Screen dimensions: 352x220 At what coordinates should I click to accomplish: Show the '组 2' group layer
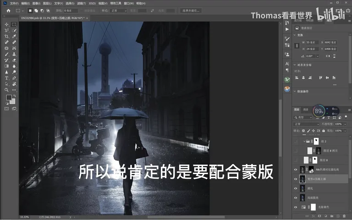[296, 142]
